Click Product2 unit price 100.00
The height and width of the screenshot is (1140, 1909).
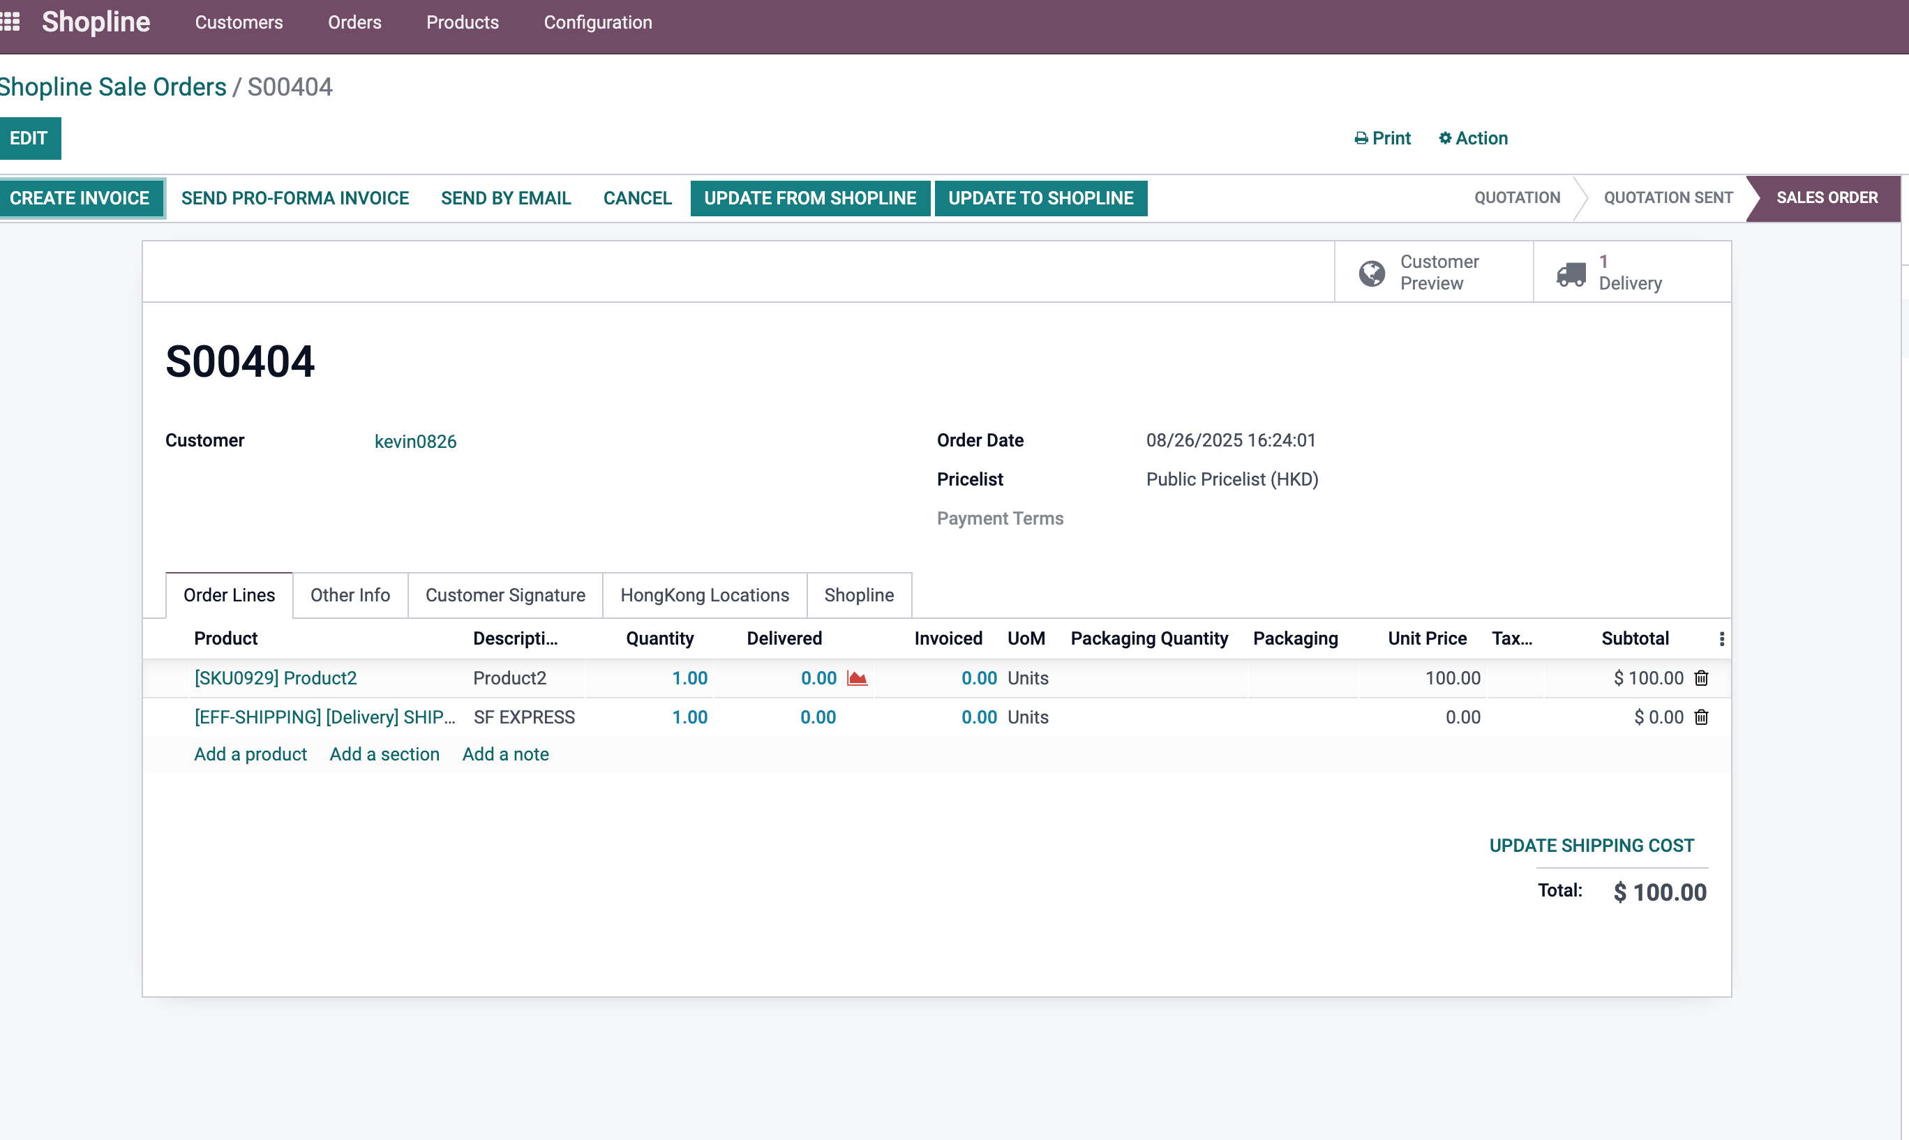tap(1453, 677)
